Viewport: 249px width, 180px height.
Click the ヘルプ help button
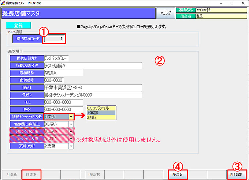pos(166,13)
